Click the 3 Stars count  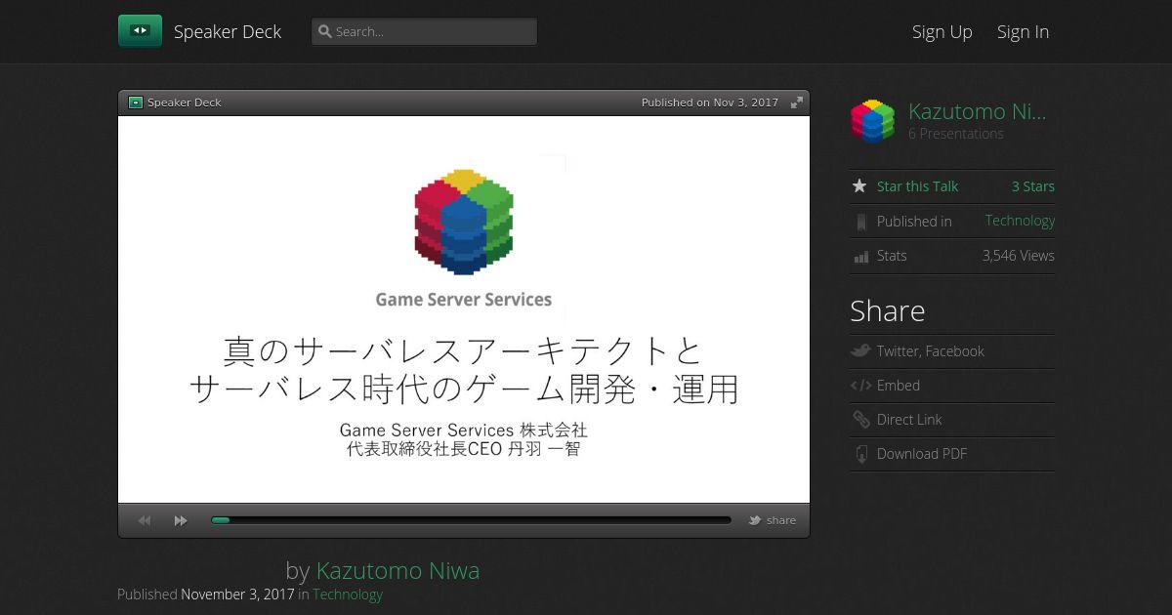pyautogui.click(x=1033, y=186)
